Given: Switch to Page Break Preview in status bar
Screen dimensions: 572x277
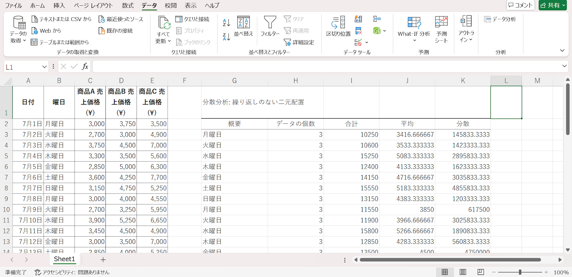Looking at the screenshot, I should tap(480, 272).
